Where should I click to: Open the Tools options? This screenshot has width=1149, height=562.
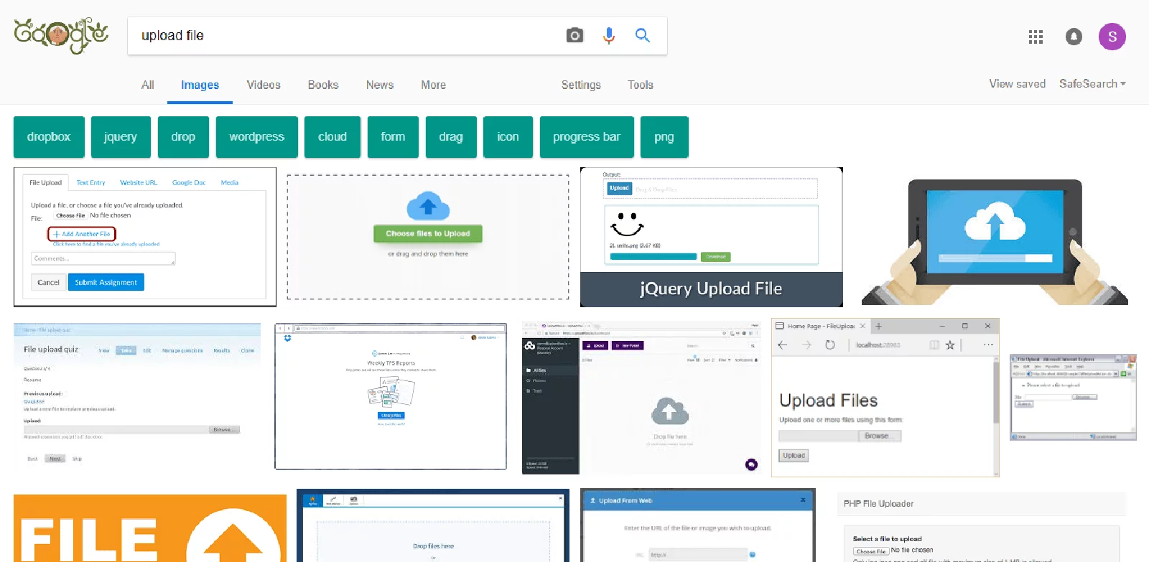pyautogui.click(x=641, y=85)
